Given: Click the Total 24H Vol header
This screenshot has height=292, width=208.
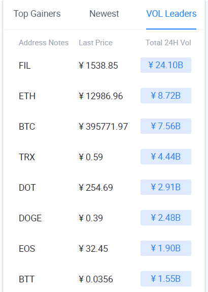Looking at the screenshot, I should (168, 43).
